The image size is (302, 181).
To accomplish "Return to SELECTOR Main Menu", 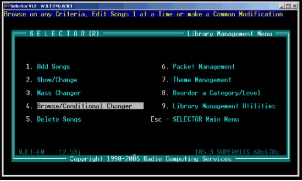I will (x=206, y=119).
